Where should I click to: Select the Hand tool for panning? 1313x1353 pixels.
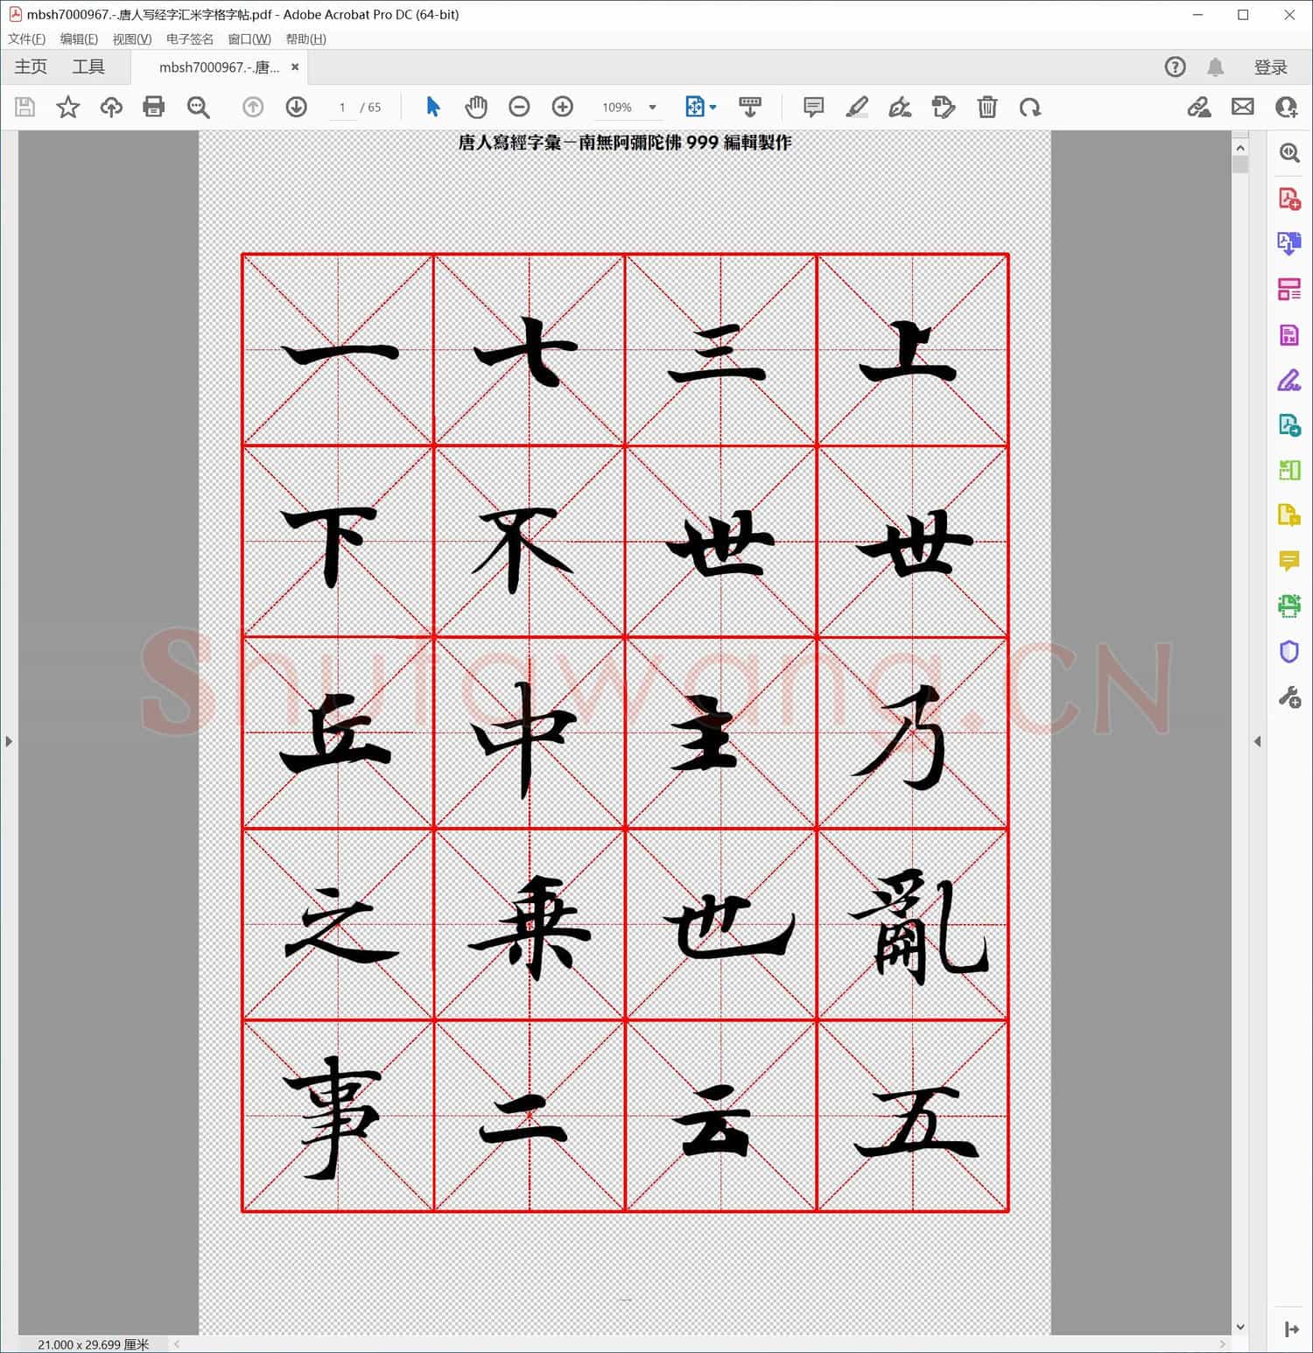coord(477,107)
